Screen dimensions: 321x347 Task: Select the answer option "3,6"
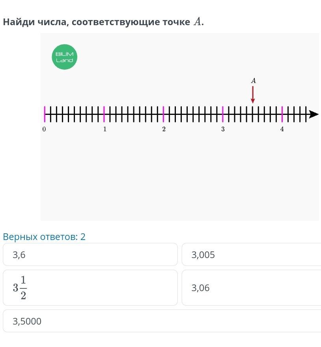[x=90, y=255]
